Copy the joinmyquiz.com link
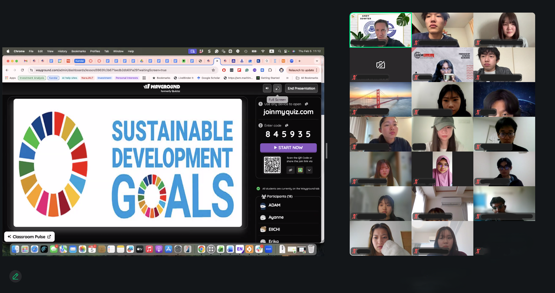 click(306, 104)
